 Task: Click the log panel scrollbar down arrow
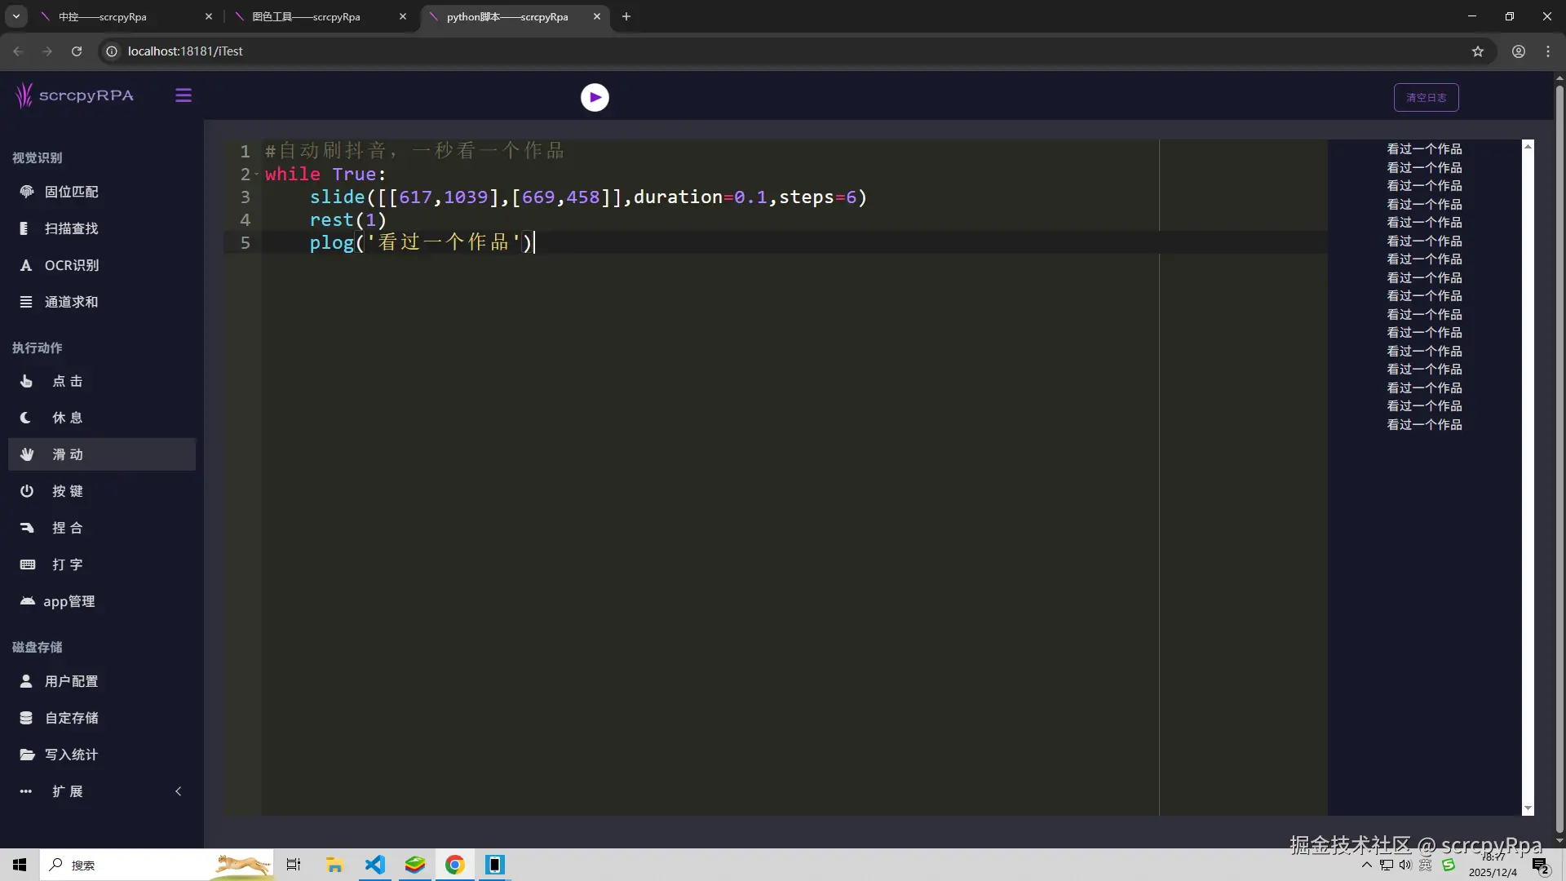point(1528,809)
